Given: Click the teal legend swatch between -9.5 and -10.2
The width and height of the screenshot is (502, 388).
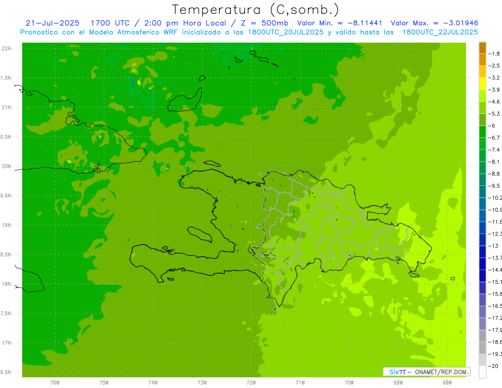Looking at the screenshot, I should pos(482,192).
